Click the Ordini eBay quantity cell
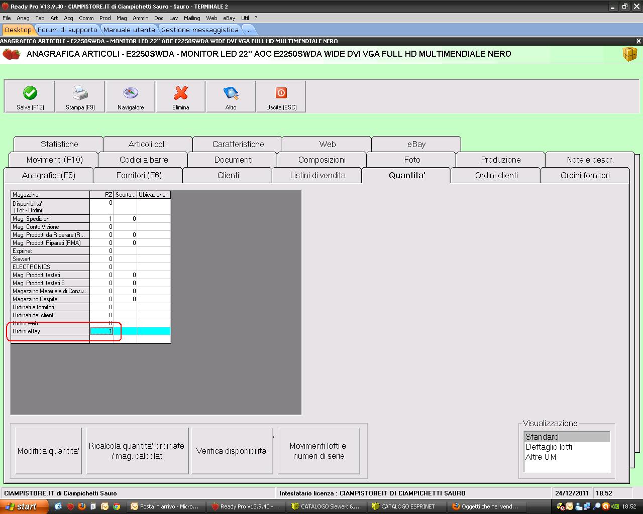643x514 pixels. 101,331
